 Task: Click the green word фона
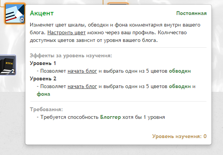coord(43,94)
